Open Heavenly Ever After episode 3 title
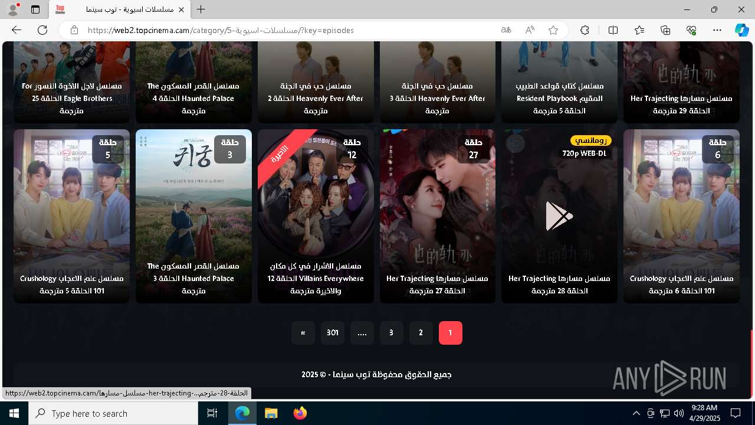755x425 pixels. coord(438,98)
